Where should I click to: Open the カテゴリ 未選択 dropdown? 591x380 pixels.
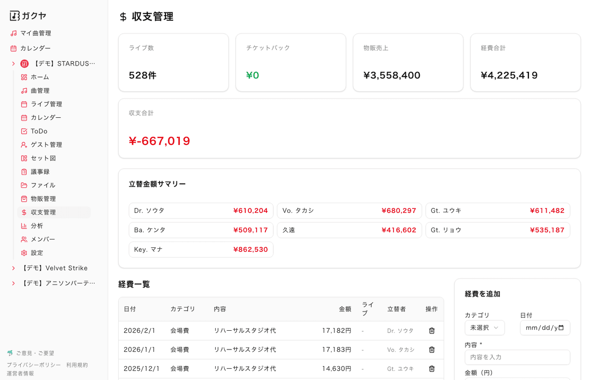coord(484,327)
